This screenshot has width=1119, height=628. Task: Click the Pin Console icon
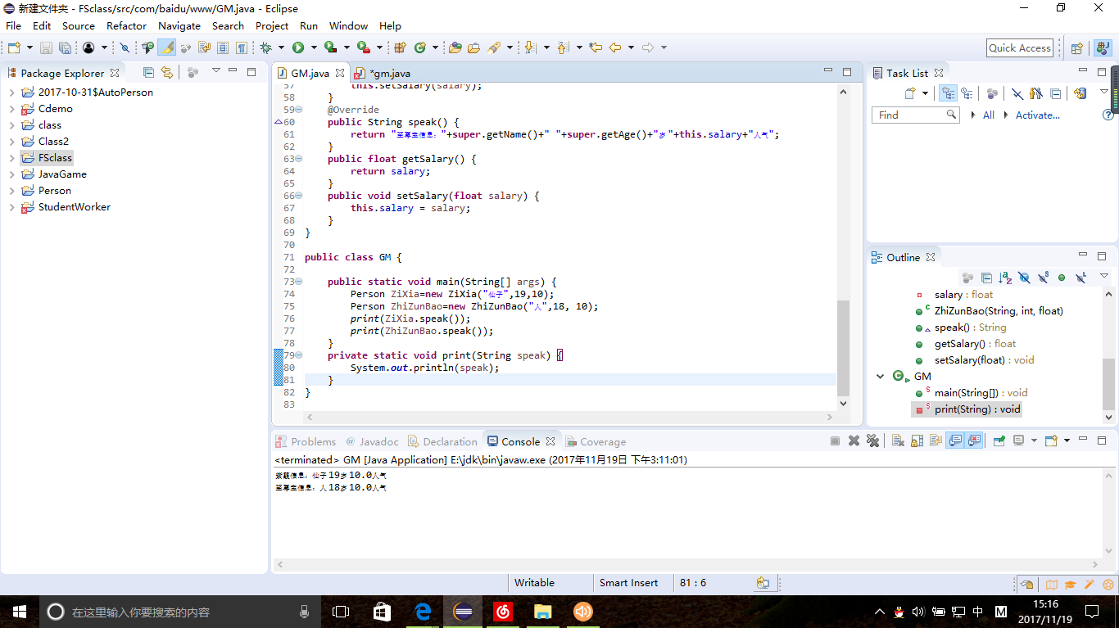999,441
